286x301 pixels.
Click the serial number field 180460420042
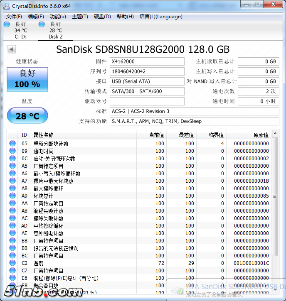[147, 71]
